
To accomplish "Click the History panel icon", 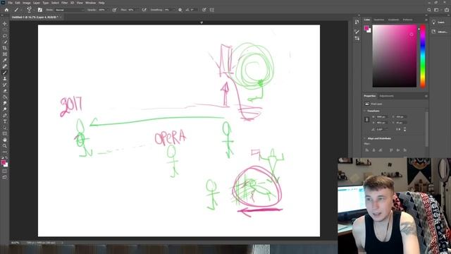I will click(x=357, y=22).
